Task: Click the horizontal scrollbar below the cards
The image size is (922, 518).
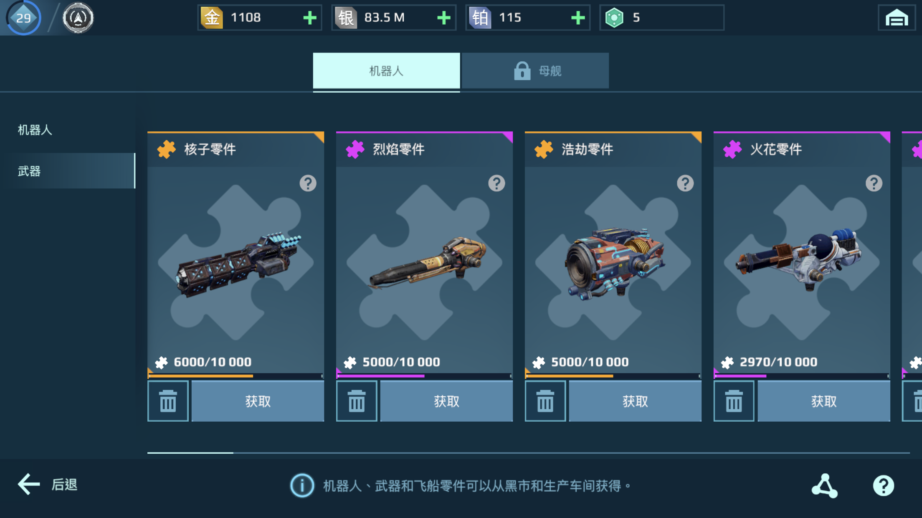Action: (x=529, y=453)
